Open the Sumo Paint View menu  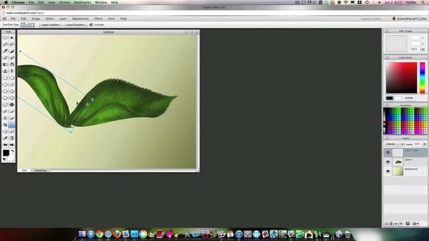tap(111, 19)
